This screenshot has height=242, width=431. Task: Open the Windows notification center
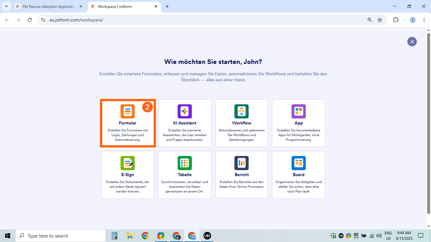tap(421, 236)
